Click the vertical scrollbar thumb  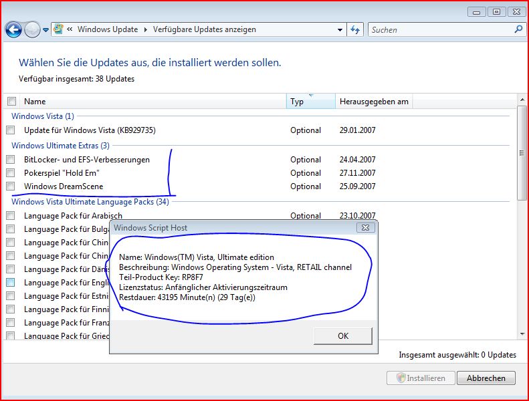click(522, 153)
